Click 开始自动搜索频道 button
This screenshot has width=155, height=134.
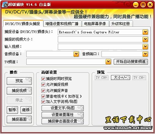point(131,62)
